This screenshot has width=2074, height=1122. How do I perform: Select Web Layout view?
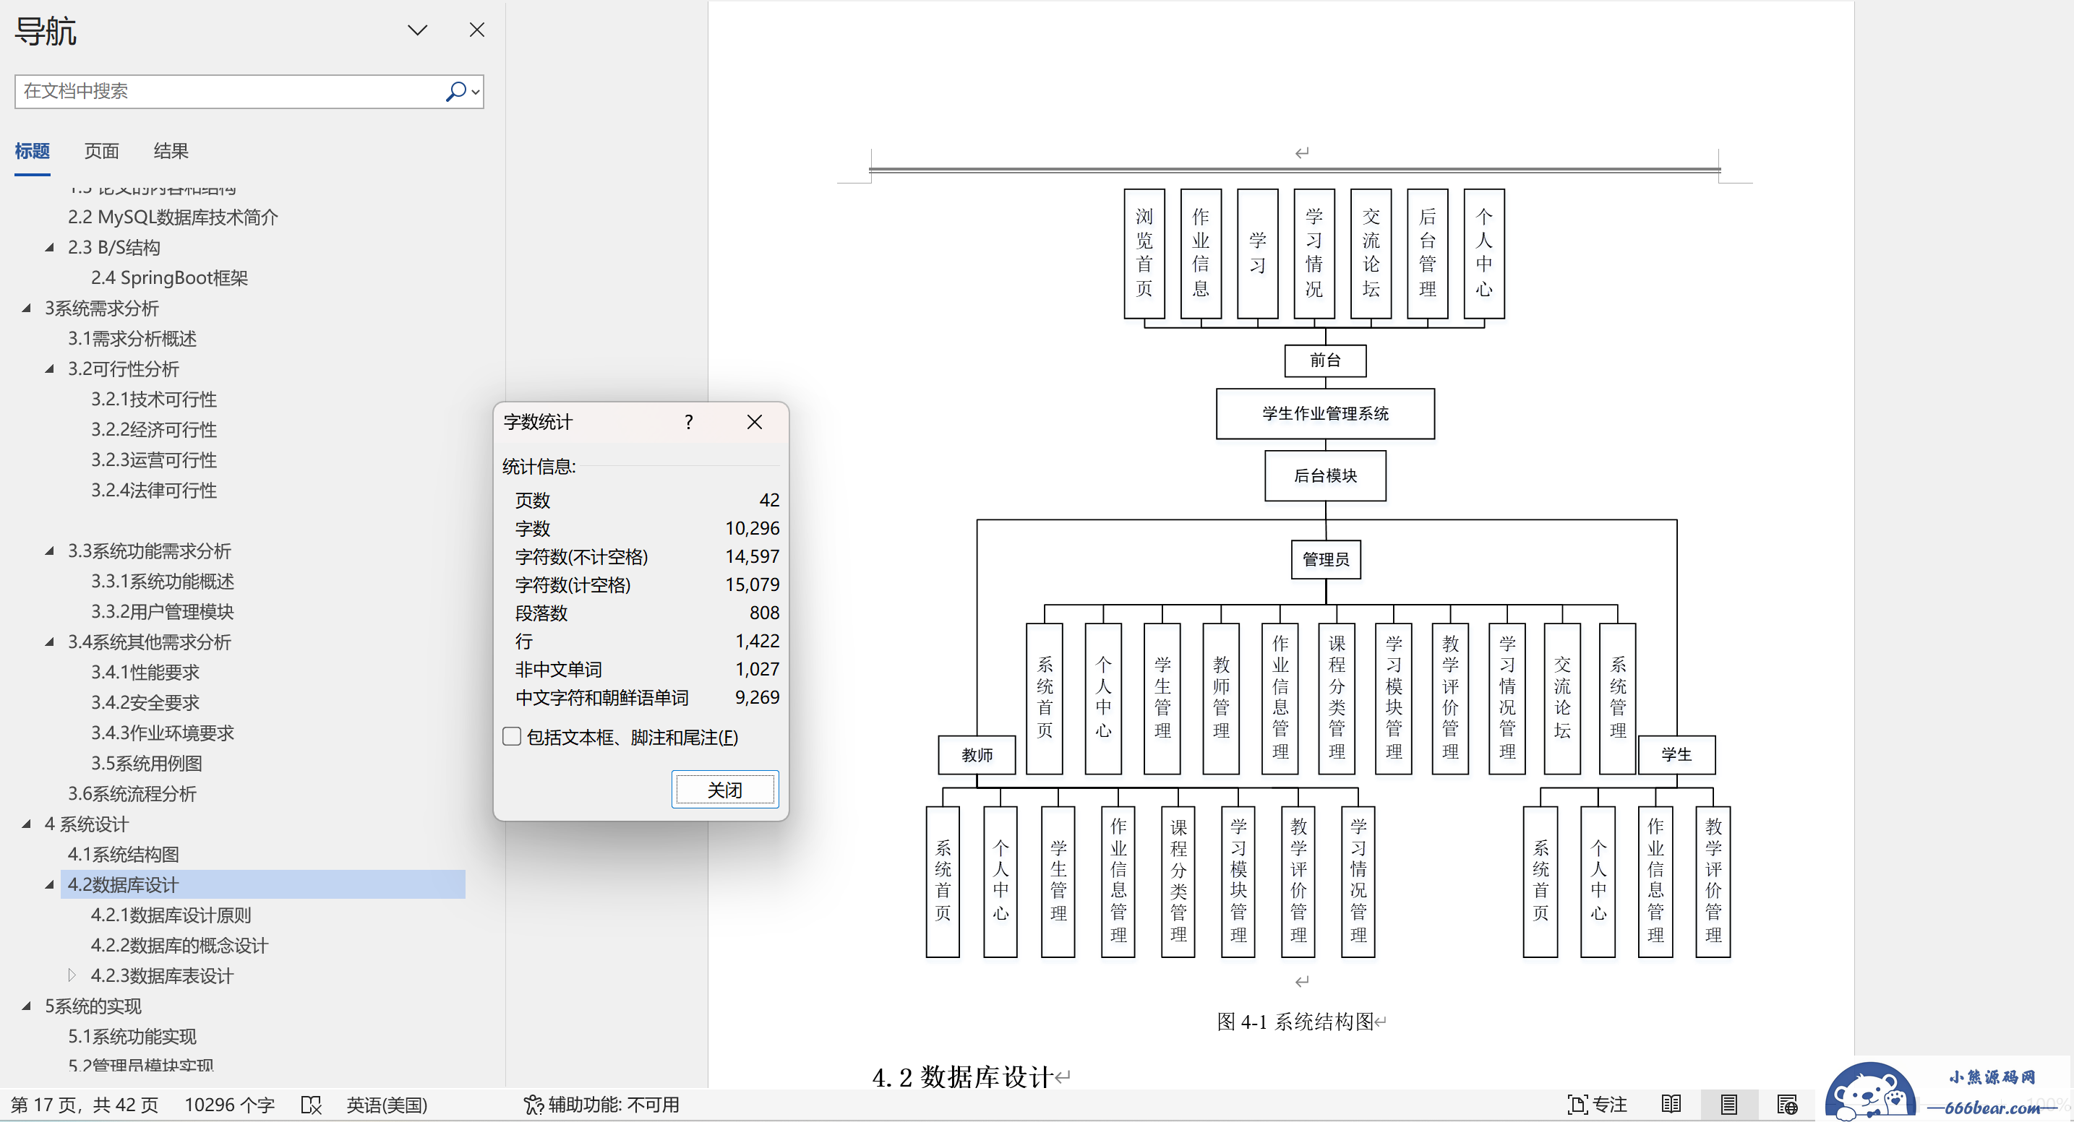click(x=1786, y=1105)
